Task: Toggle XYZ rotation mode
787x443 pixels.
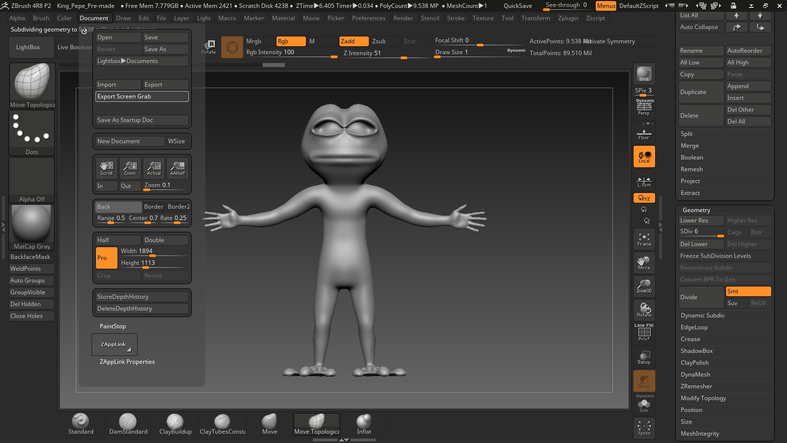Action: 644,198
